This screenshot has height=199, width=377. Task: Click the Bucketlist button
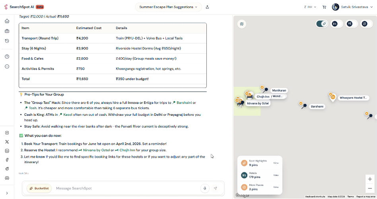(39, 188)
